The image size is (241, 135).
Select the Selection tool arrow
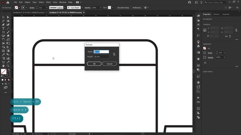(x=3, y=17)
